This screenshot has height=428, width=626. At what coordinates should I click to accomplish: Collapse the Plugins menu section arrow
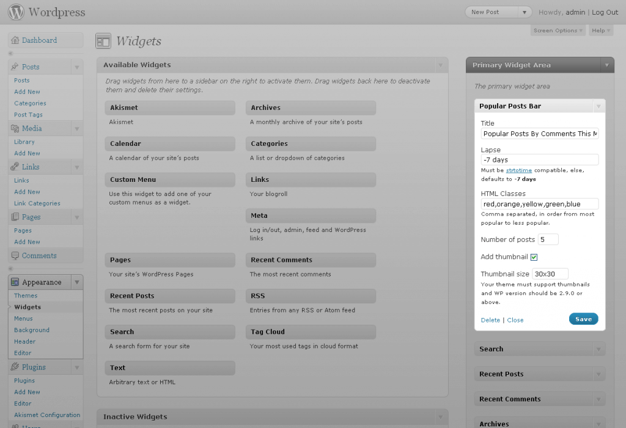[77, 368]
